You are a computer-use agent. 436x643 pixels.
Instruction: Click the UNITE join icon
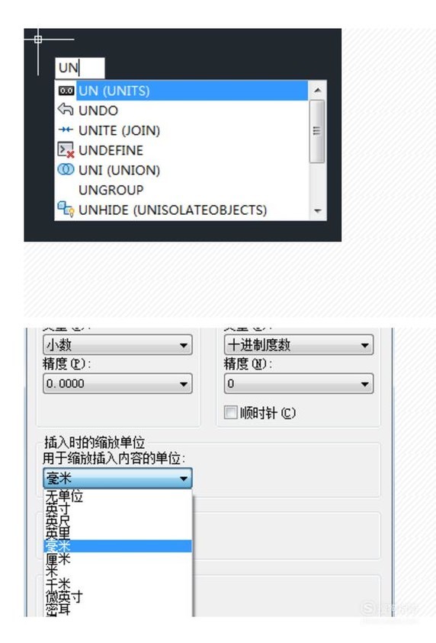click(x=66, y=130)
